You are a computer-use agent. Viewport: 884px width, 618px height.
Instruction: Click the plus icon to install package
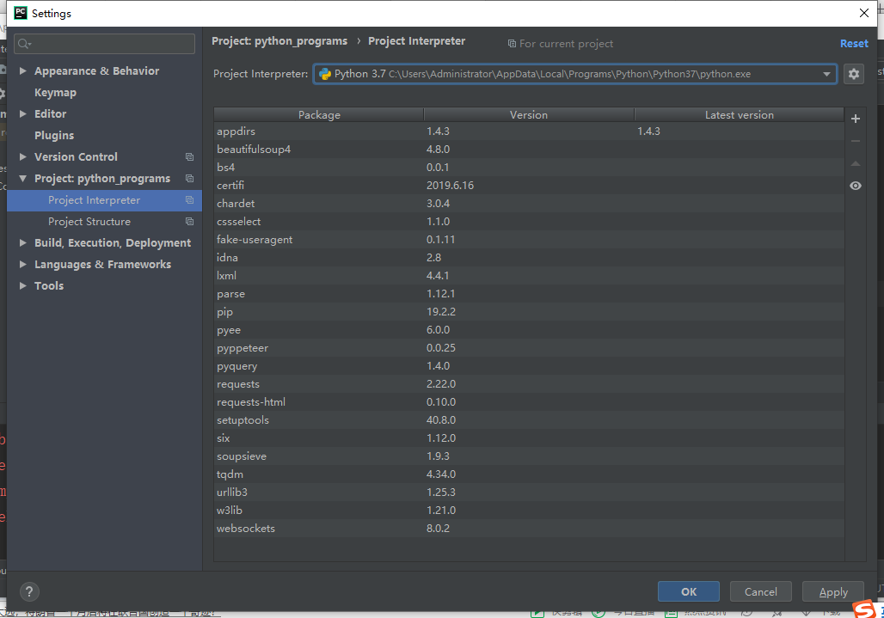pyautogui.click(x=856, y=119)
